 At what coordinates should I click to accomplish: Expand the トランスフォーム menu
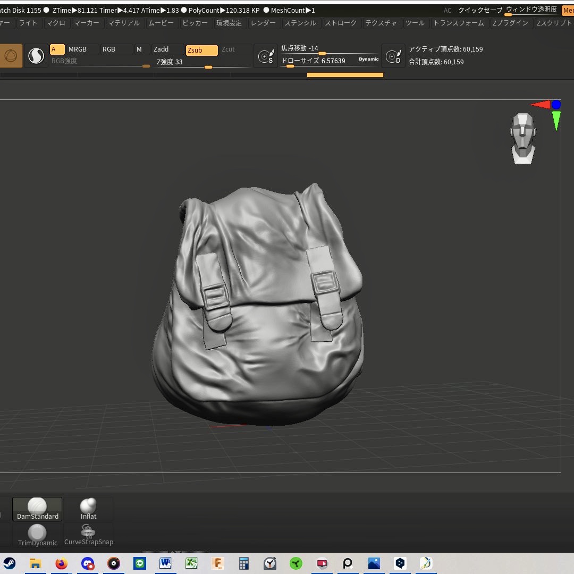(x=459, y=23)
